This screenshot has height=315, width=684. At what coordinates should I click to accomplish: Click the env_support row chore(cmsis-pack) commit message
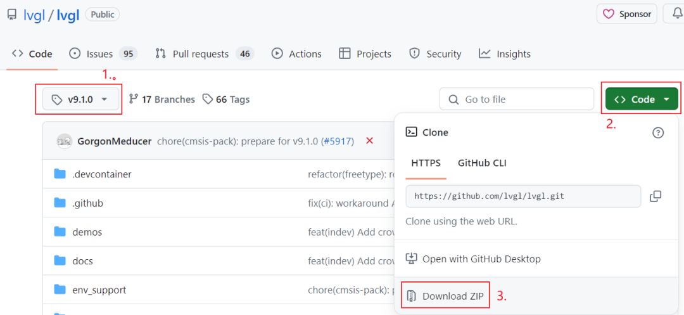click(351, 290)
